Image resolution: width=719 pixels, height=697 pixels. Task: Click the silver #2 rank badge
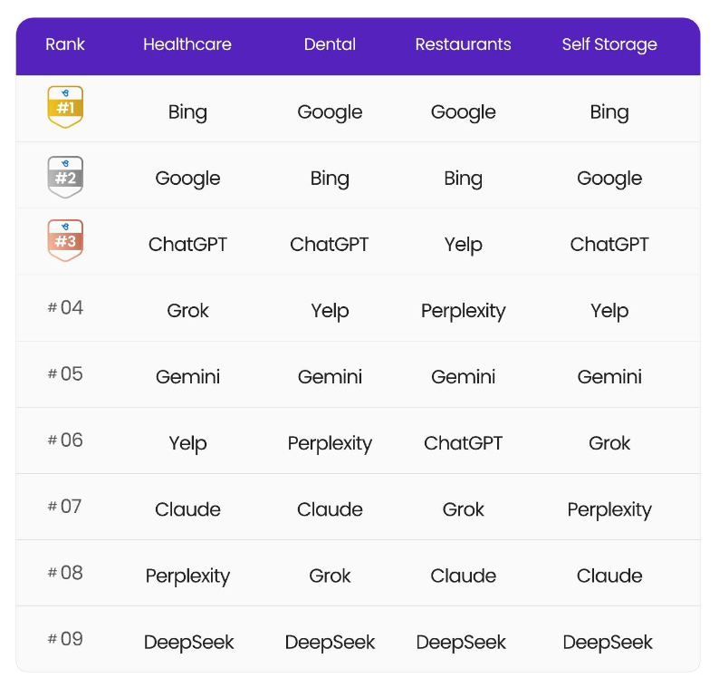(x=65, y=177)
